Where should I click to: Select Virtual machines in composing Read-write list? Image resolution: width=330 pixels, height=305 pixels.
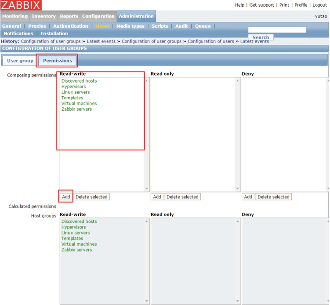click(x=79, y=103)
